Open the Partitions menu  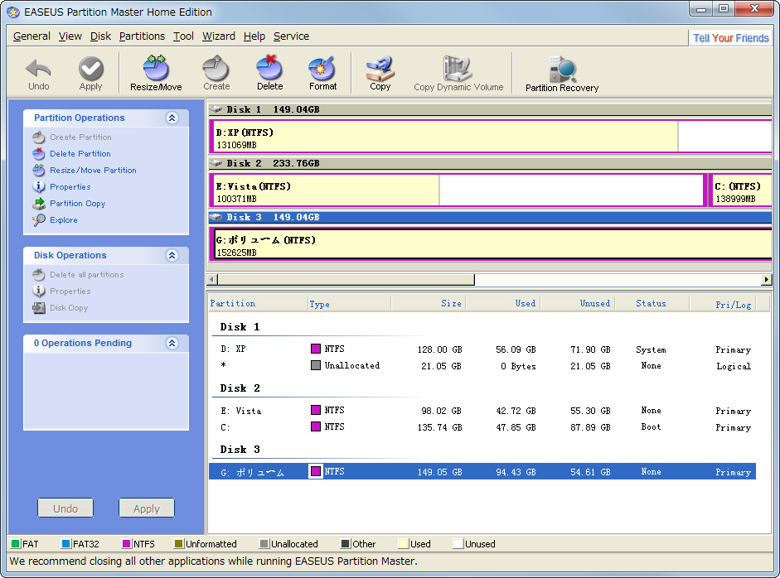pos(142,36)
